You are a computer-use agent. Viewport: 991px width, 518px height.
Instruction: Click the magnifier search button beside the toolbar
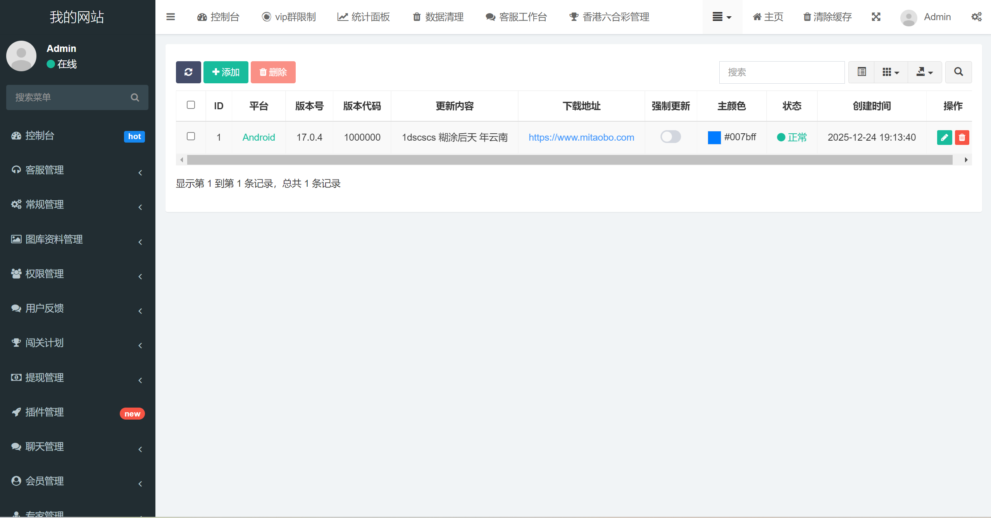click(958, 72)
